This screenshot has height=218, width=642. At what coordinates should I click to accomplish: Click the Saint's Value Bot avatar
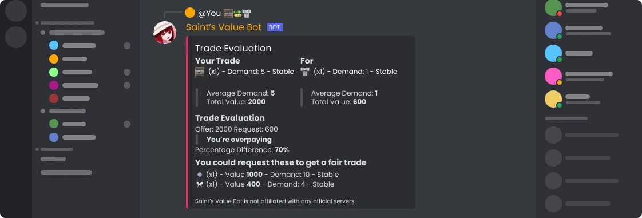tap(165, 33)
